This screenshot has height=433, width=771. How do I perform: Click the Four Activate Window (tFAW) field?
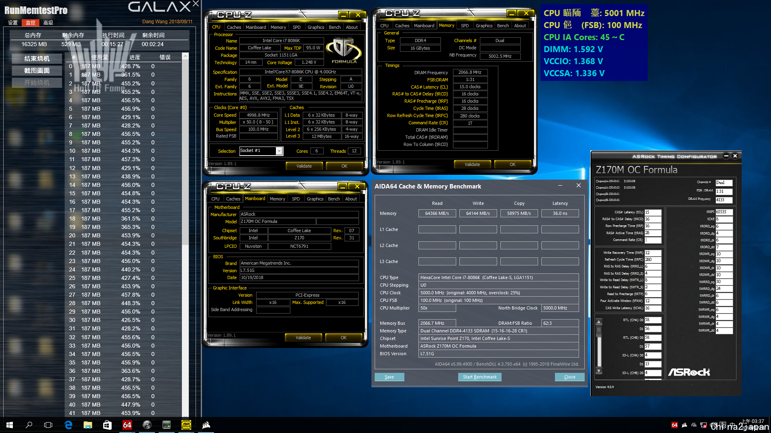[x=653, y=301]
